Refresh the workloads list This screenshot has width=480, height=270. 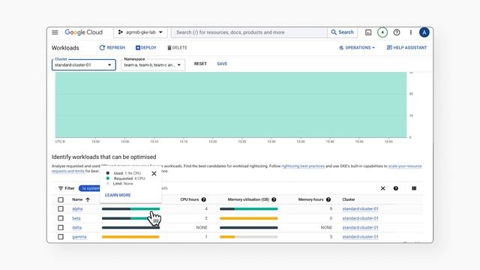(x=112, y=47)
